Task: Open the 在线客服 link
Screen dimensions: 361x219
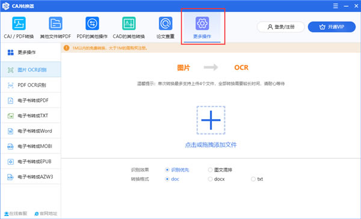Action: [16, 214]
